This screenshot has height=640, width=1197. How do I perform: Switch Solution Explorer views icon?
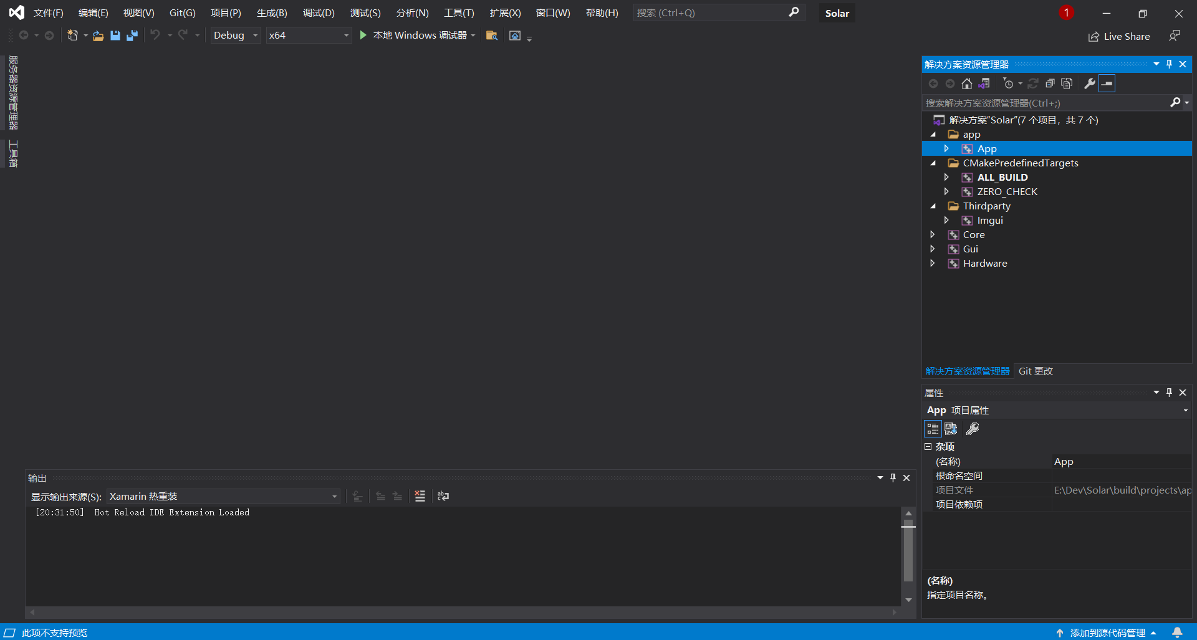(984, 84)
